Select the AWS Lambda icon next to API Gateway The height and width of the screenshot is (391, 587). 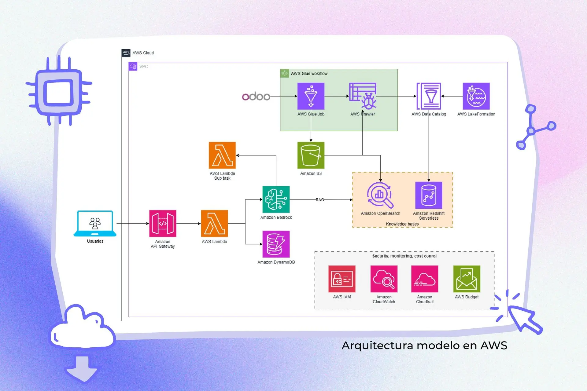click(x=214, y=223)
